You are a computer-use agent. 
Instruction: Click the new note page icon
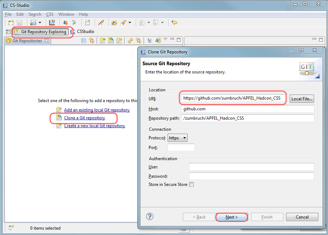pos(87,23)
